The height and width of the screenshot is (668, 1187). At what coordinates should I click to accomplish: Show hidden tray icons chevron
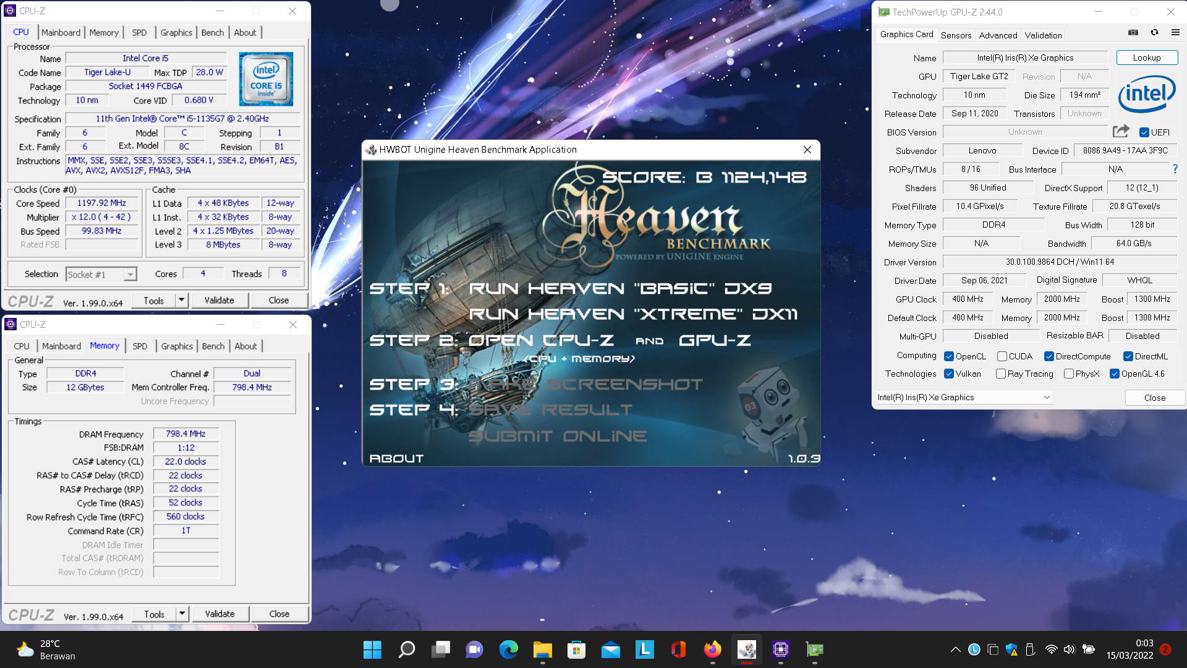(955, 649)
